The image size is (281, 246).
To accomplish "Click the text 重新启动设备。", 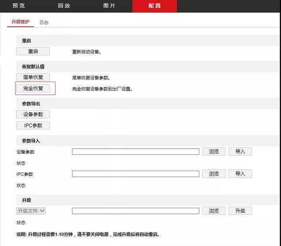I will pos(86,52).
